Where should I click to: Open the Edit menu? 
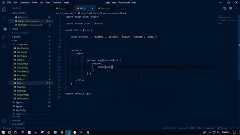(x=15, y=3)
